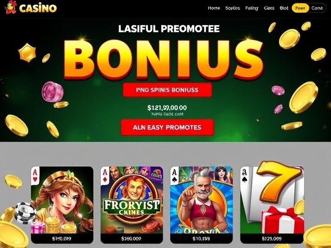Click the ALN EASY PROMOTES button

168,127
